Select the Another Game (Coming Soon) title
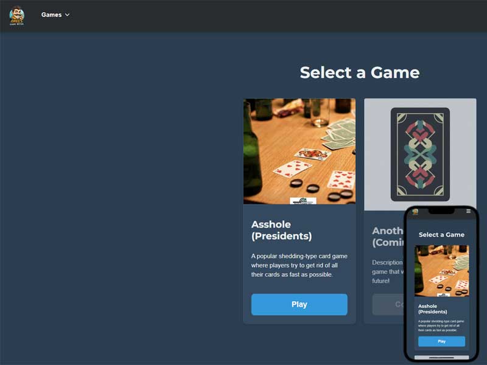 [x=388, y=237]
